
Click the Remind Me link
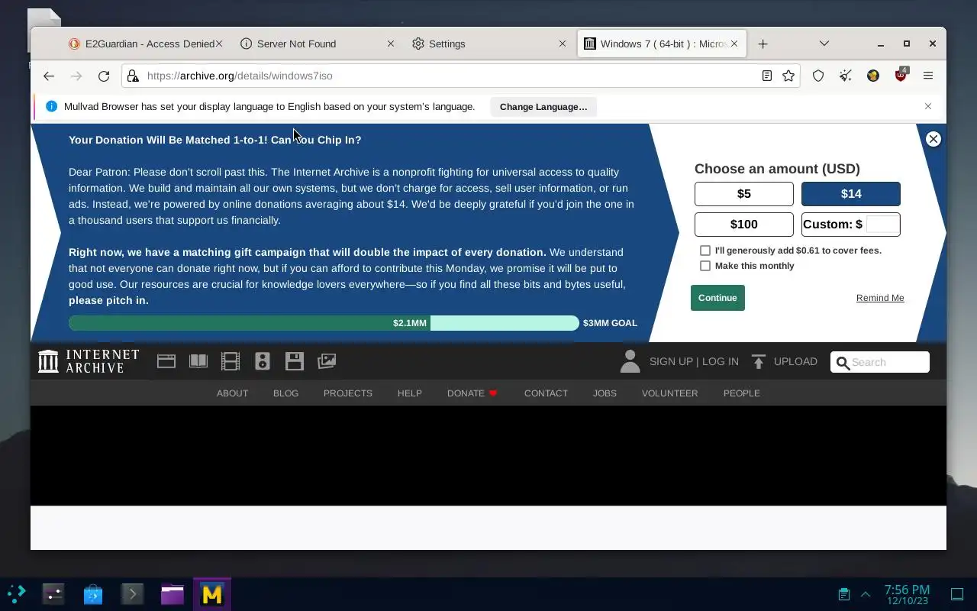(880, 298)
